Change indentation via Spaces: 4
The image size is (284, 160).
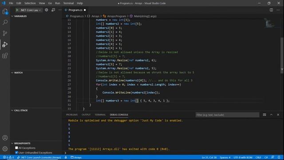pyautogui.click(x=225, y=157)
